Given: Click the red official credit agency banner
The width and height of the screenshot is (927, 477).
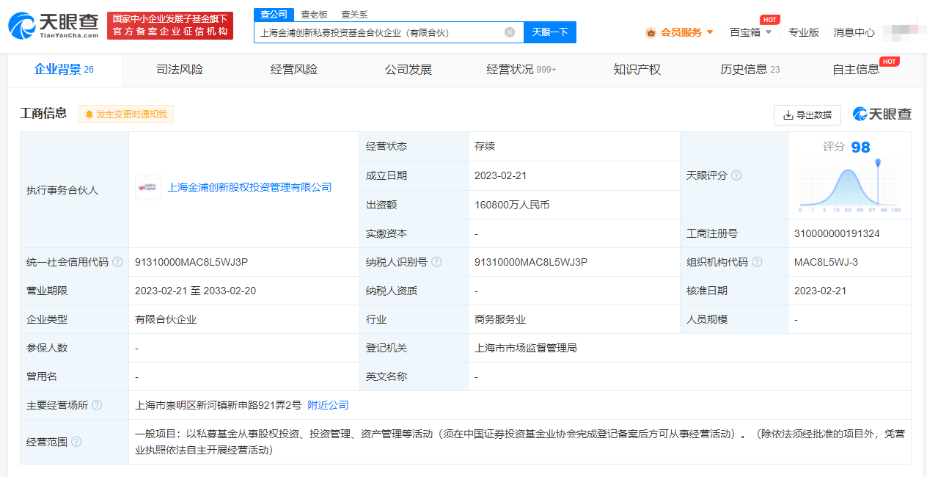Looking at the screenshot, I should click(x=170, y=26).
